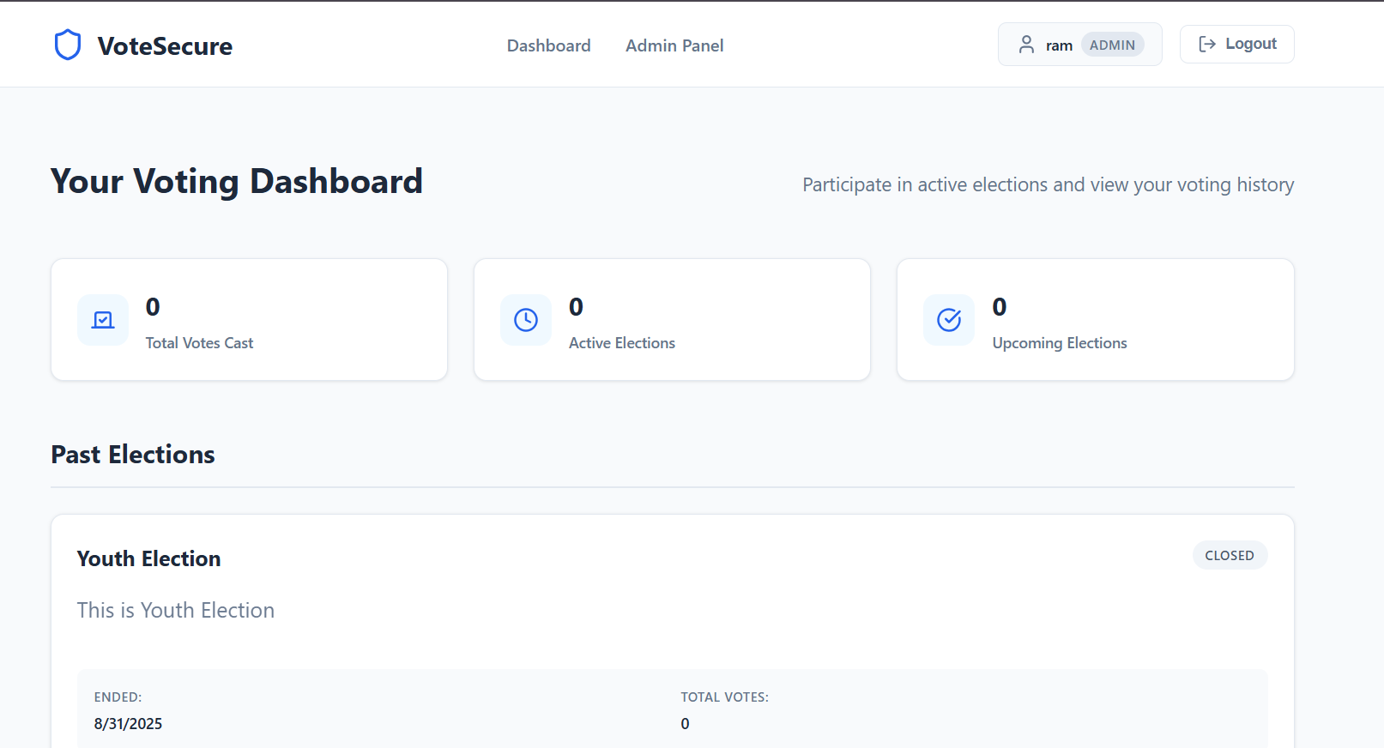Click the ballot box icon on Total Votes Cast
The height and width of the screenshot is (748, 1384).
tap(102, 320)
